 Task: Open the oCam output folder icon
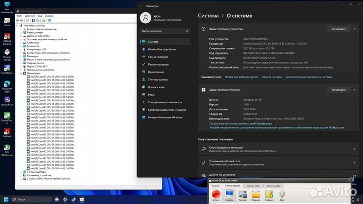256,194
